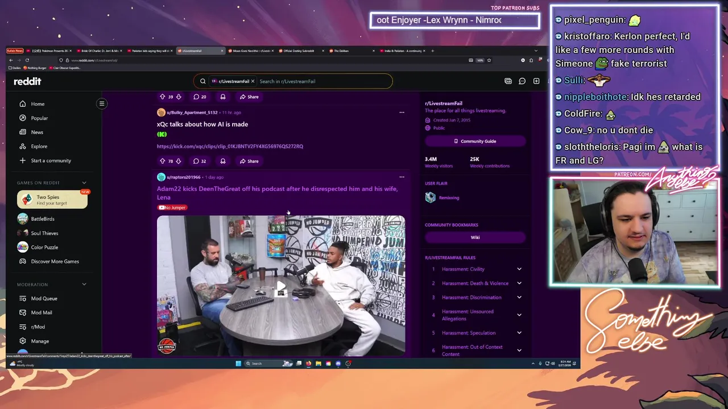Upvote the xQc AI post
The height and width of the screenshot is (409, 728).
tap(162, 161)
